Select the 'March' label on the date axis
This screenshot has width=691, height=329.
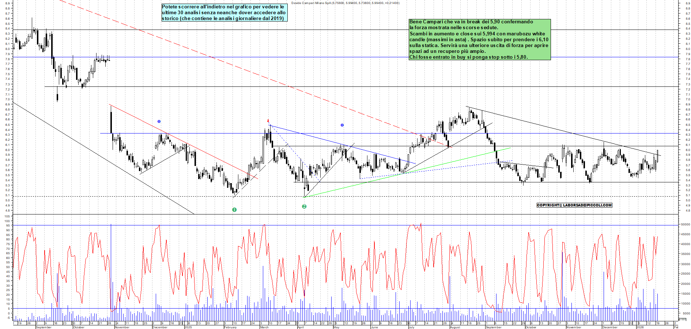(264, 327)
